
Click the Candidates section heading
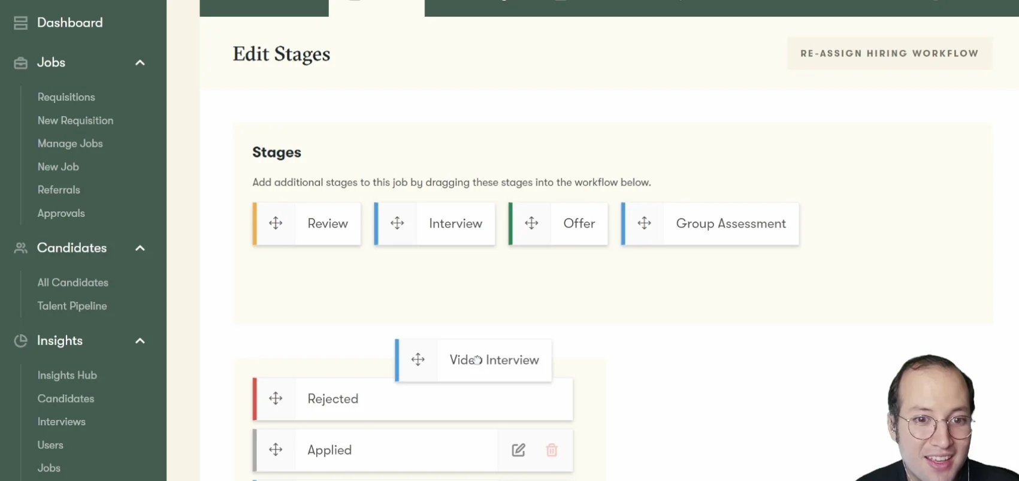72,248
